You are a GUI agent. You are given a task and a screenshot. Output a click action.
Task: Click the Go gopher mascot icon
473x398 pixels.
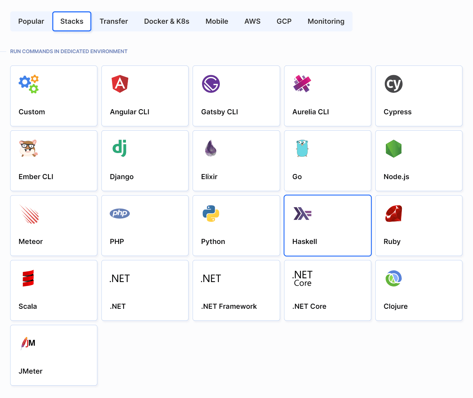point(302,148)
